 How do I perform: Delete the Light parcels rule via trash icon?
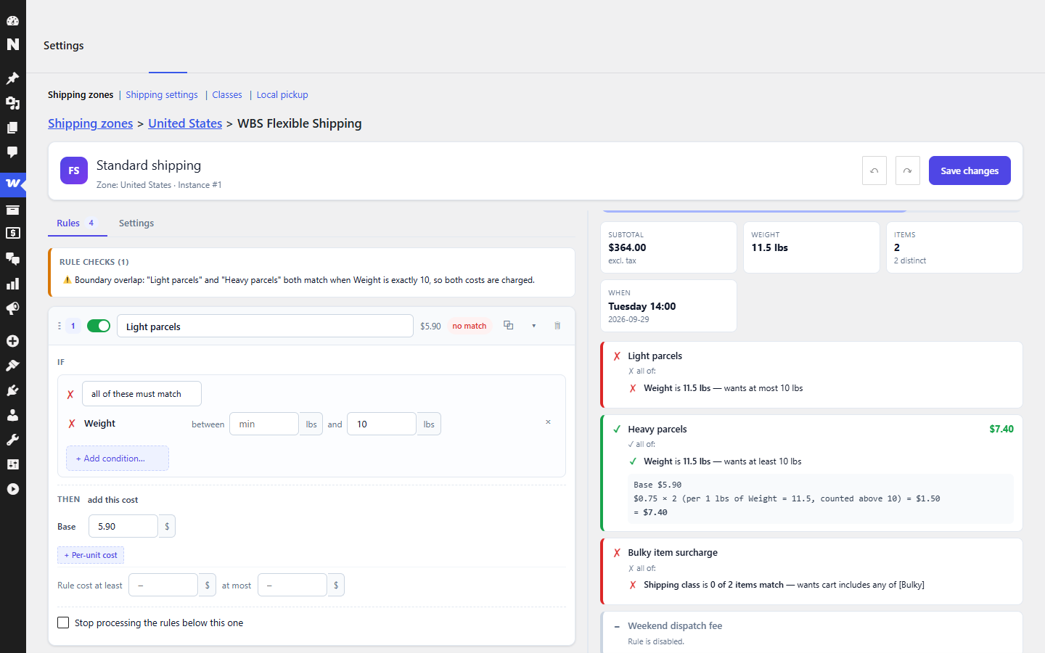pyautogui.click(x=557, y=326)
